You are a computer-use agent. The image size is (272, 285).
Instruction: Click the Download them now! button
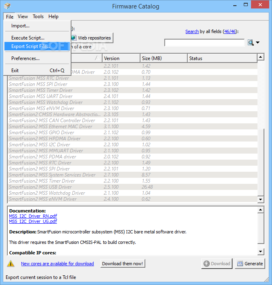tap(123, 264)
